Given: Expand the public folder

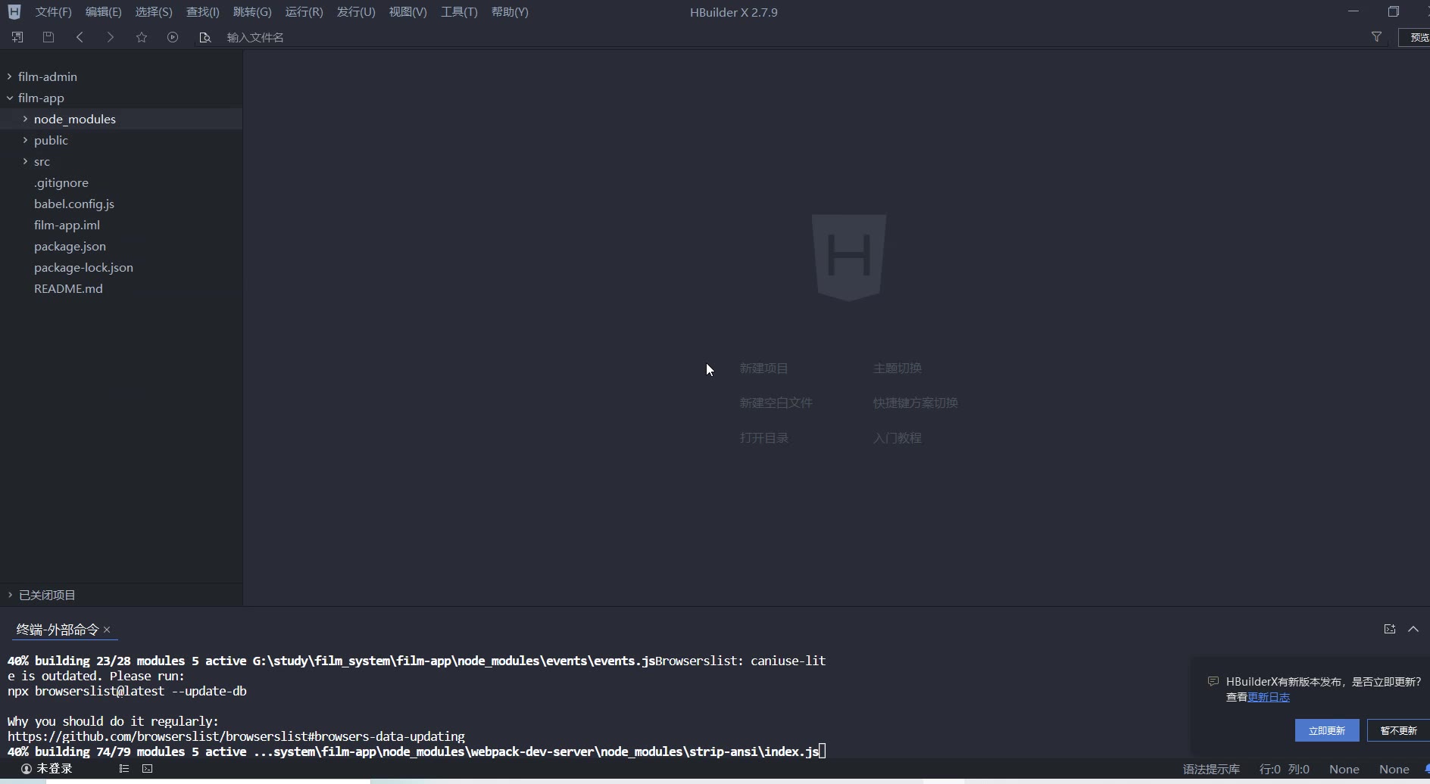Looking at the screenshot, I should [25, 140].
